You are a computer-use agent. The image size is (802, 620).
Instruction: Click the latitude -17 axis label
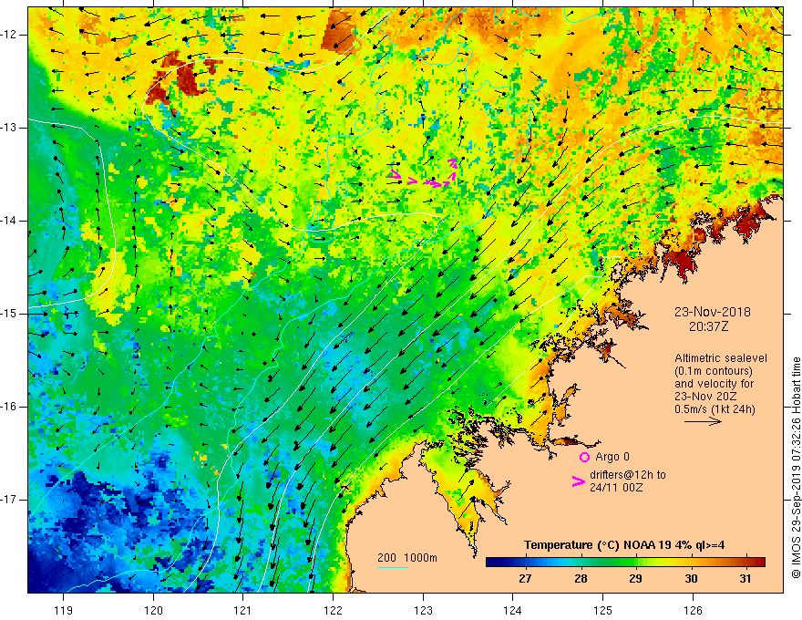coord(9,500)
